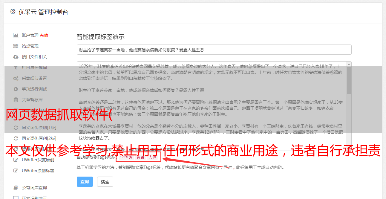This screenshot has width=386, height=199.
Task: Click the extracted tag 李莲英
Action: pos(126,157)
